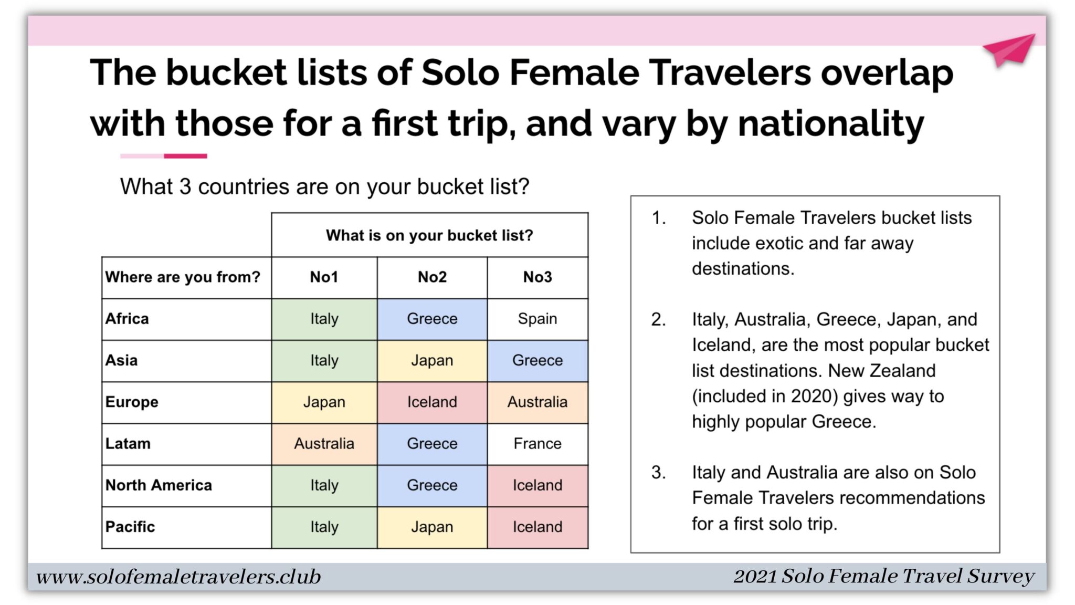Select the No3 column header
The height and width of the screenshot is (605, 1075).
(x=537, y=277)
